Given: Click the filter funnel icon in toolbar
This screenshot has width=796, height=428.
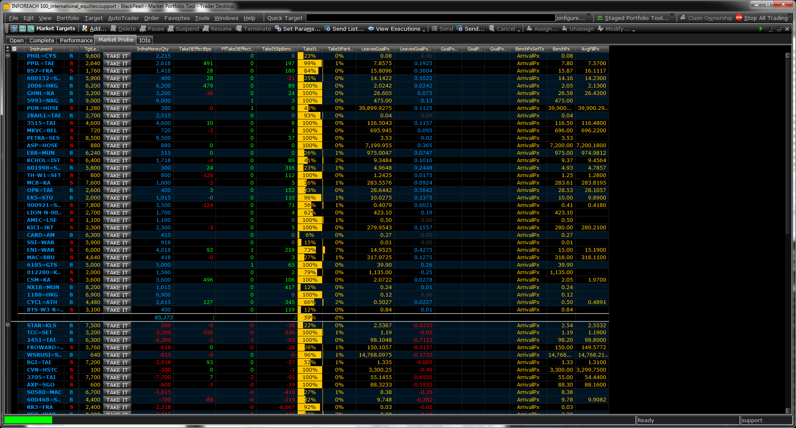Looking at the screenshot, I should pyautogui.click(x=14, y=29).
